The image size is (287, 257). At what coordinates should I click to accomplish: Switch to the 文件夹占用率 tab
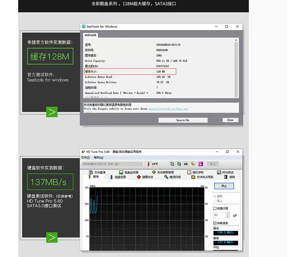coord(202,177)
